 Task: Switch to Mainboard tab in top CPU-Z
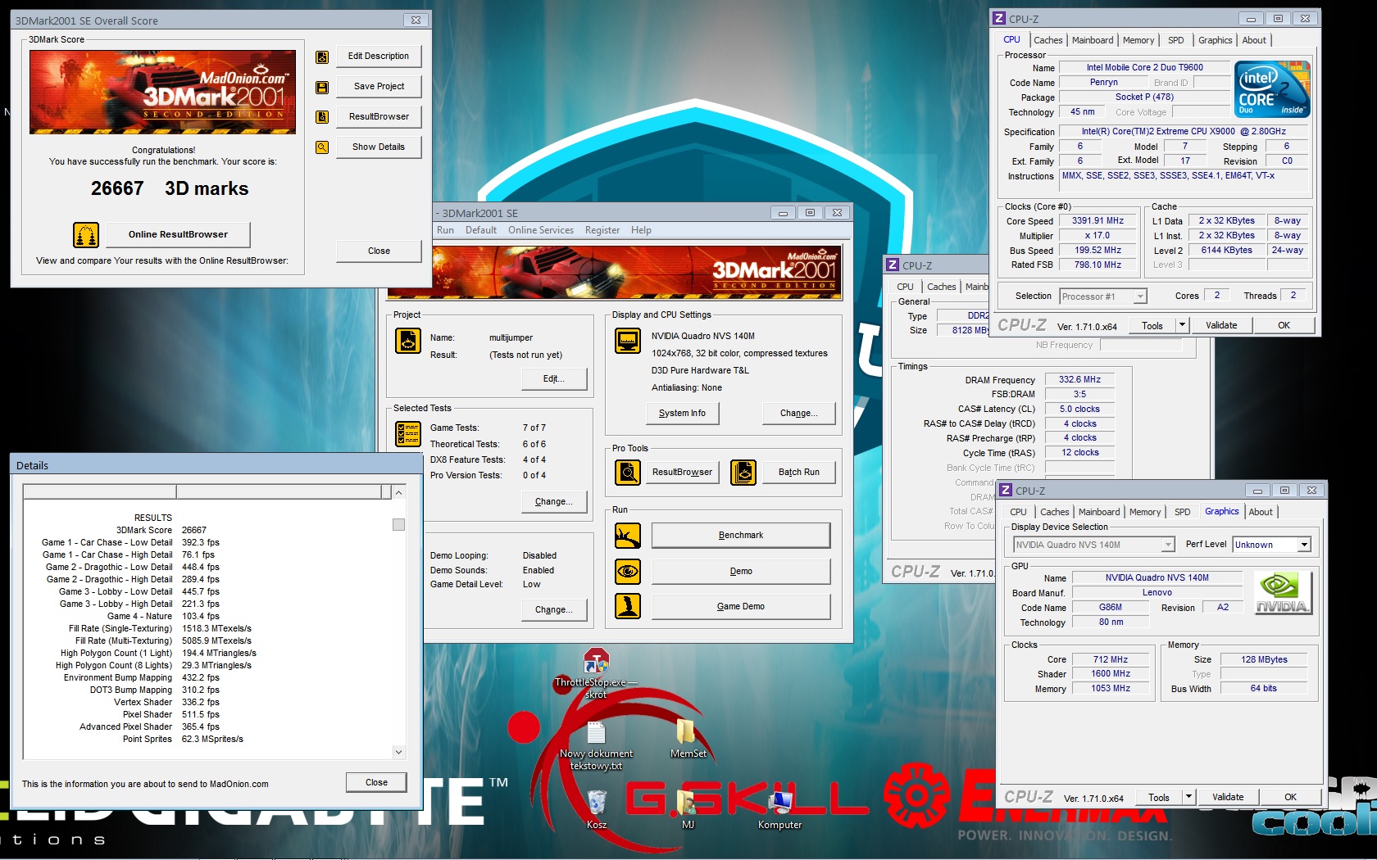(x=1093, y=40)
